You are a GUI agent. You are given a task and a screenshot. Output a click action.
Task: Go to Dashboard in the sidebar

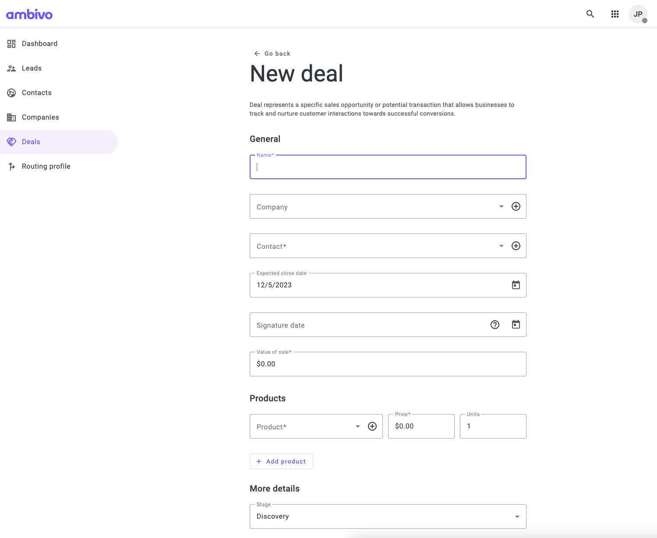[39, 44]
